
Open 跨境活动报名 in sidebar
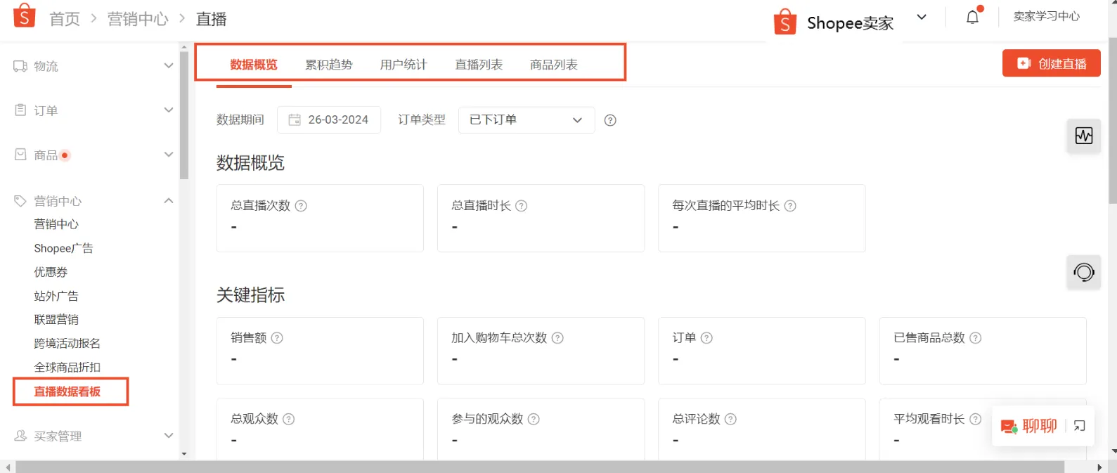[67, 344]
